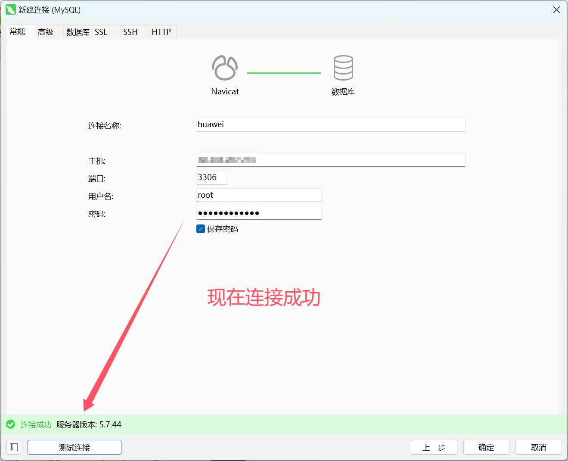Click the Navicat caption under the logo

click(225, 91)
